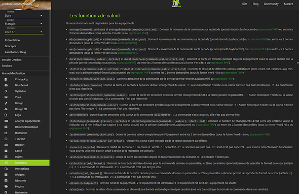The image size is (299, 194).
Task: Open the Scénarios sidebar entry
Action: point(25,163)
